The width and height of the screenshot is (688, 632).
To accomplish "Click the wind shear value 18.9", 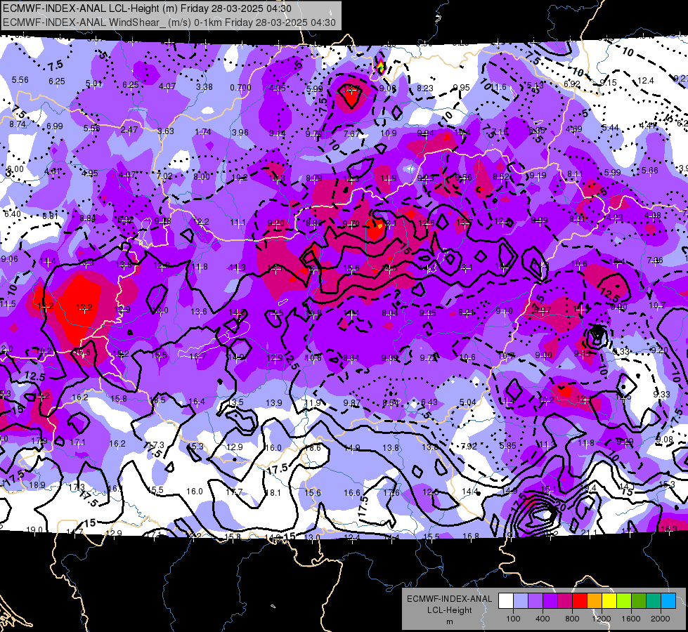I will (x=37, y=485).
